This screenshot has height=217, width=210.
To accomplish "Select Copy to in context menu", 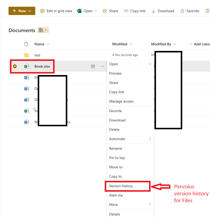I will pyautogui.click(x=130, y=176).
